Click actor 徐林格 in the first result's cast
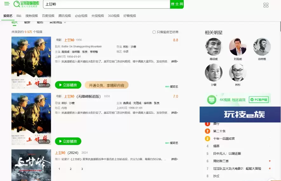Image resolution: width=281 pixels, height=181 pixels. click(x=76, y=52)
